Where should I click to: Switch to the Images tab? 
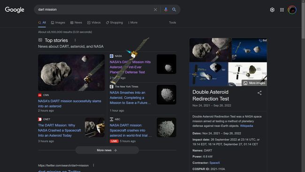pyautogui.click(x=58, y=23)
